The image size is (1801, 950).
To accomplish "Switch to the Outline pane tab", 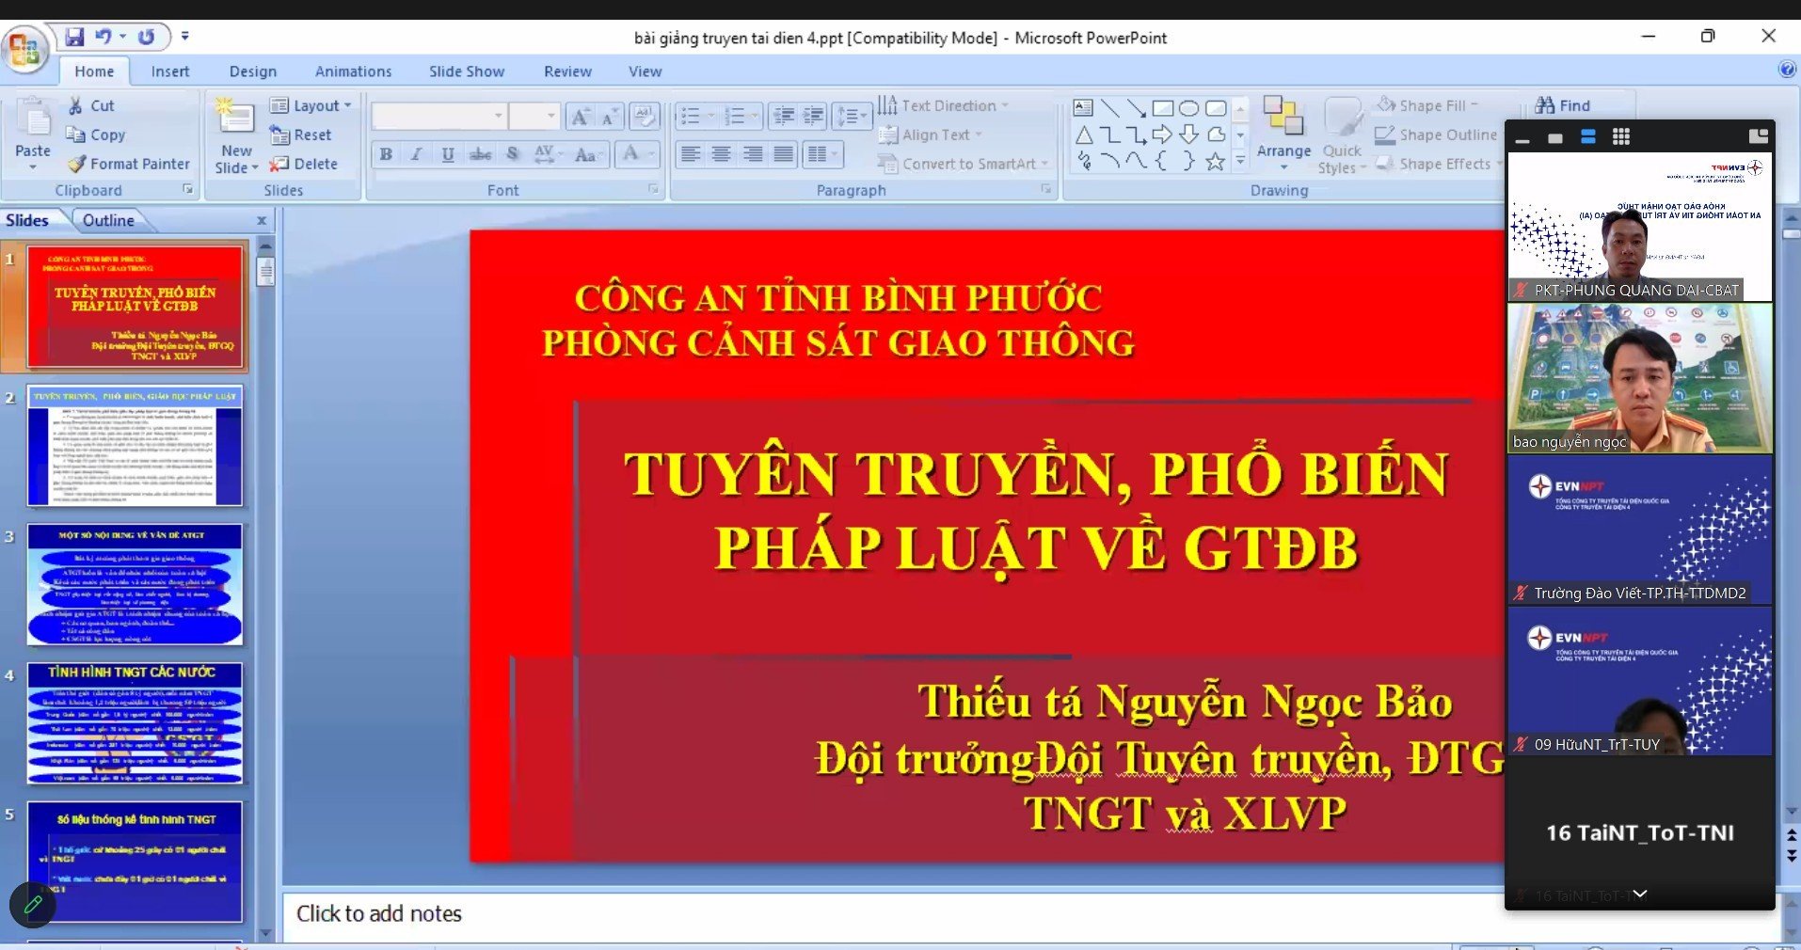I will click(108, 220).
